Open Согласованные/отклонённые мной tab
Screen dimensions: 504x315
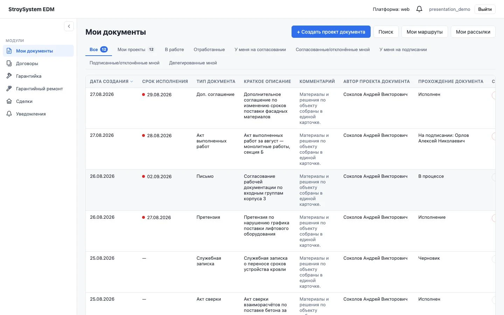click(x=332, y=49)
